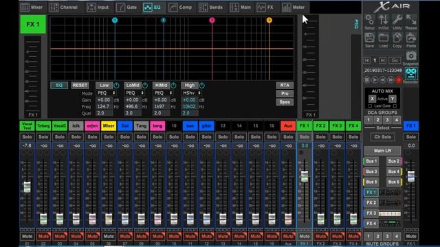Click the recorder play button
This screenshot has height=247, width=440.
(x=375, y=80)
